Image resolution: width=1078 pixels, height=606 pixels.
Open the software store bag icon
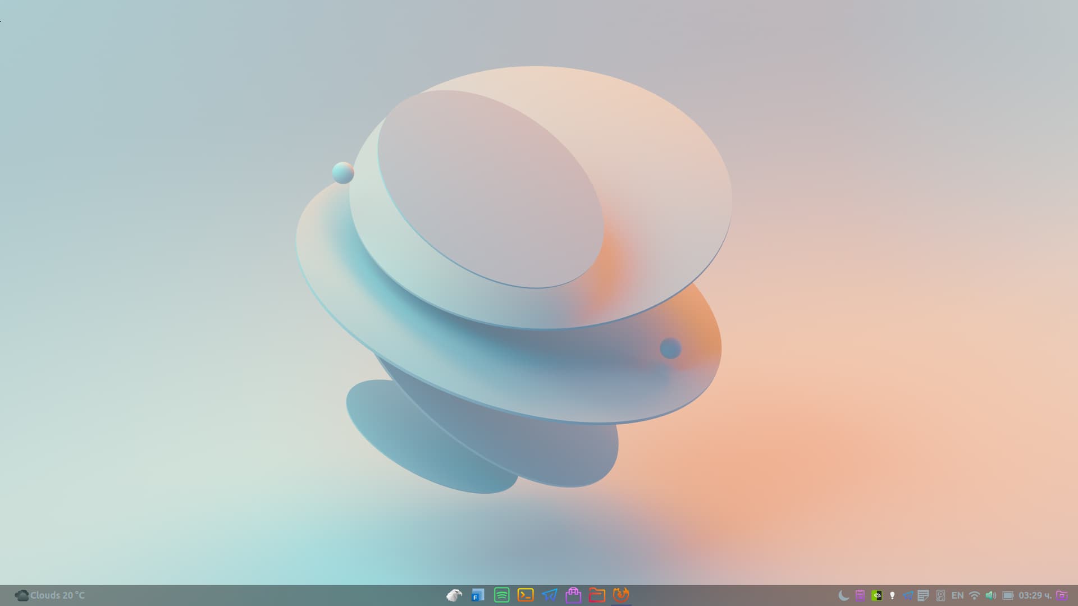[x=573, y=595]
